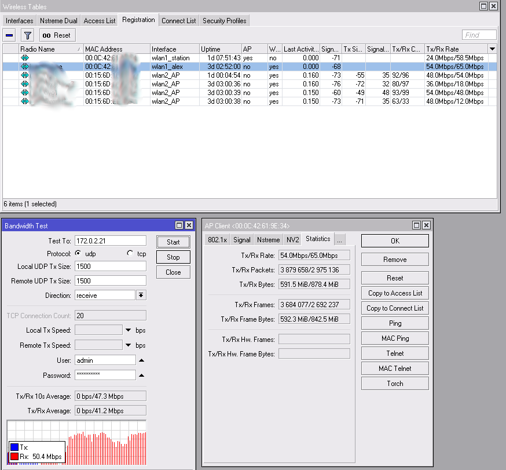Click client icon for uptime 3d 03:00:38 row
This screenshot has height=470, width=506.
pyautogui.click(x=25, y=101)
